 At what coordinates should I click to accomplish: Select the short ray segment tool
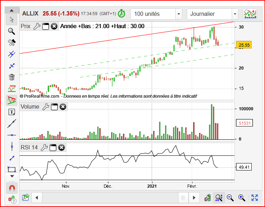pyautogui.click(x=12, y=158)
